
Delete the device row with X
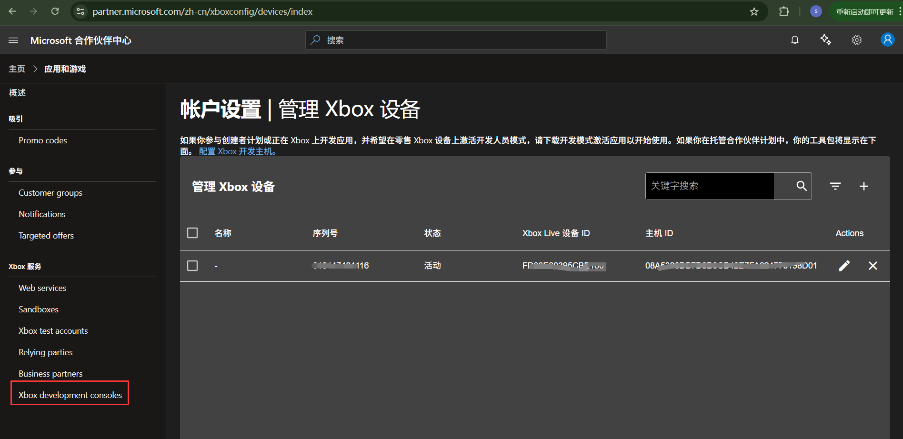873,266
